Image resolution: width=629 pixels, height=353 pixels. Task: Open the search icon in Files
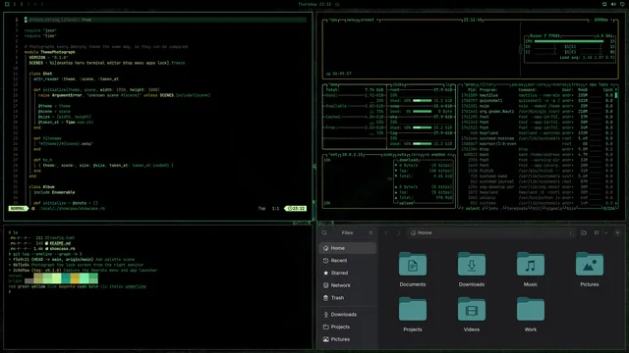(324, 232)
